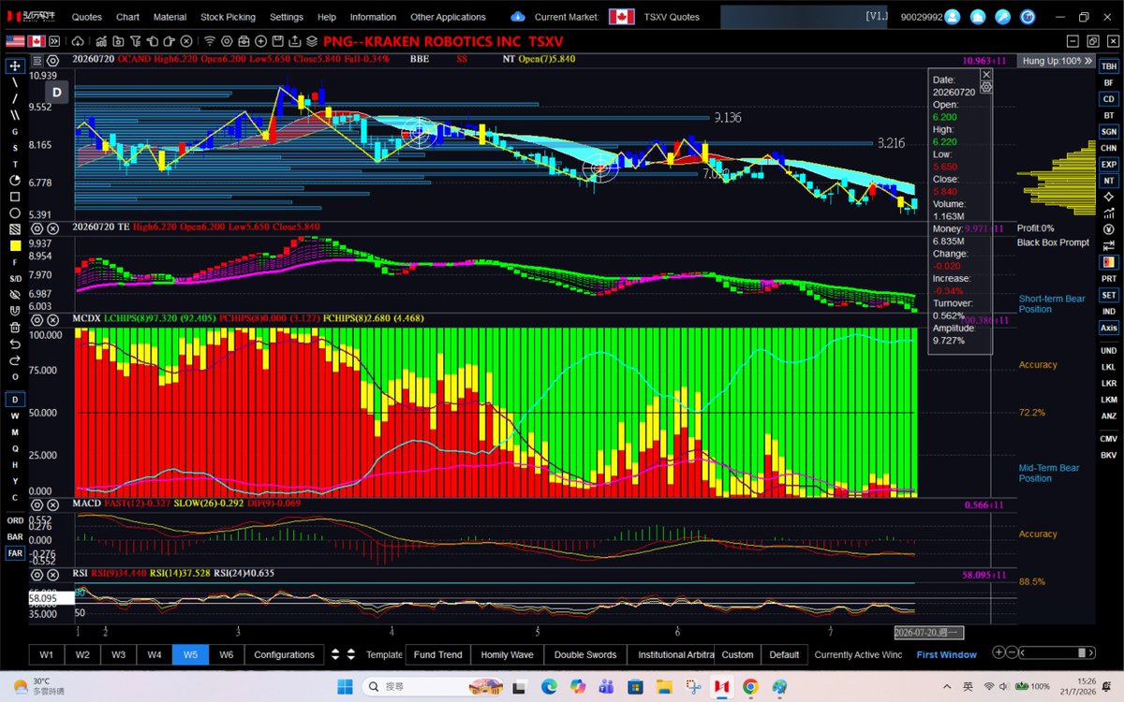Select the move crosshair drawing tool

15,66
